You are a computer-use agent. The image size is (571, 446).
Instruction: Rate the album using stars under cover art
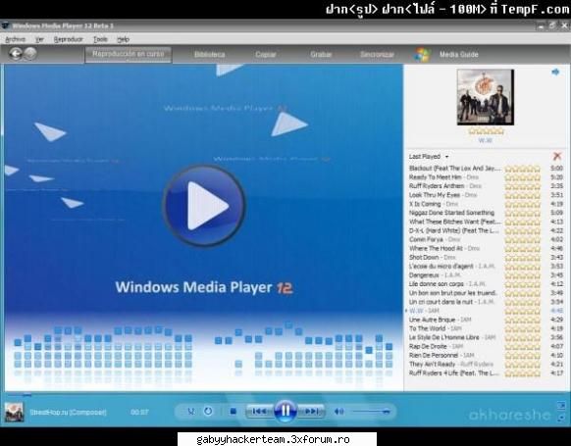click(486, 131)
